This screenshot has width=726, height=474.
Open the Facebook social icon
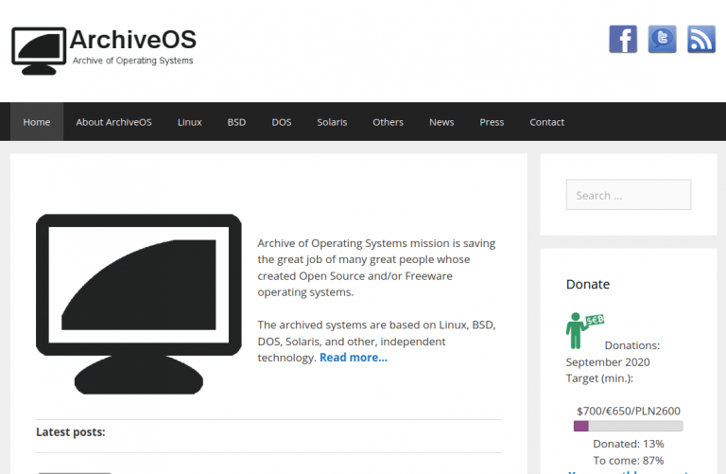[x=622, y=39]
